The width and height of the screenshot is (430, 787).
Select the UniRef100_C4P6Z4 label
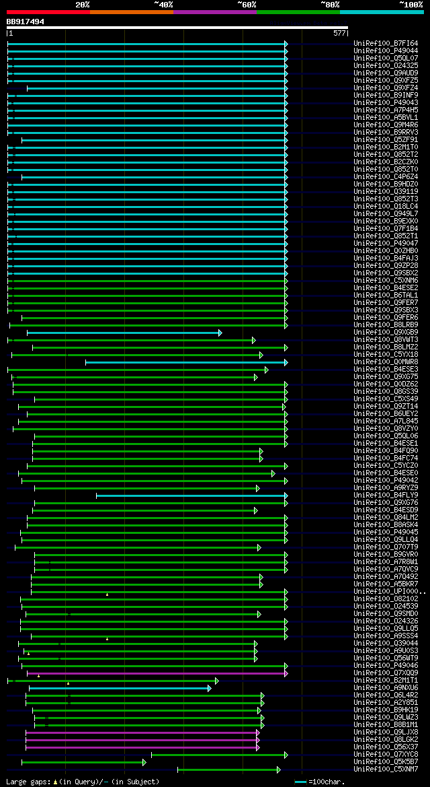(x=386, y=176)
